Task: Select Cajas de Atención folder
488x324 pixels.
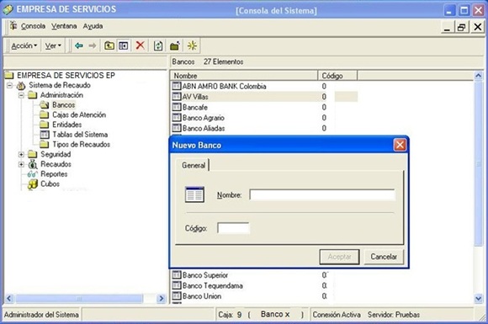Action: [x=79, y=114]
